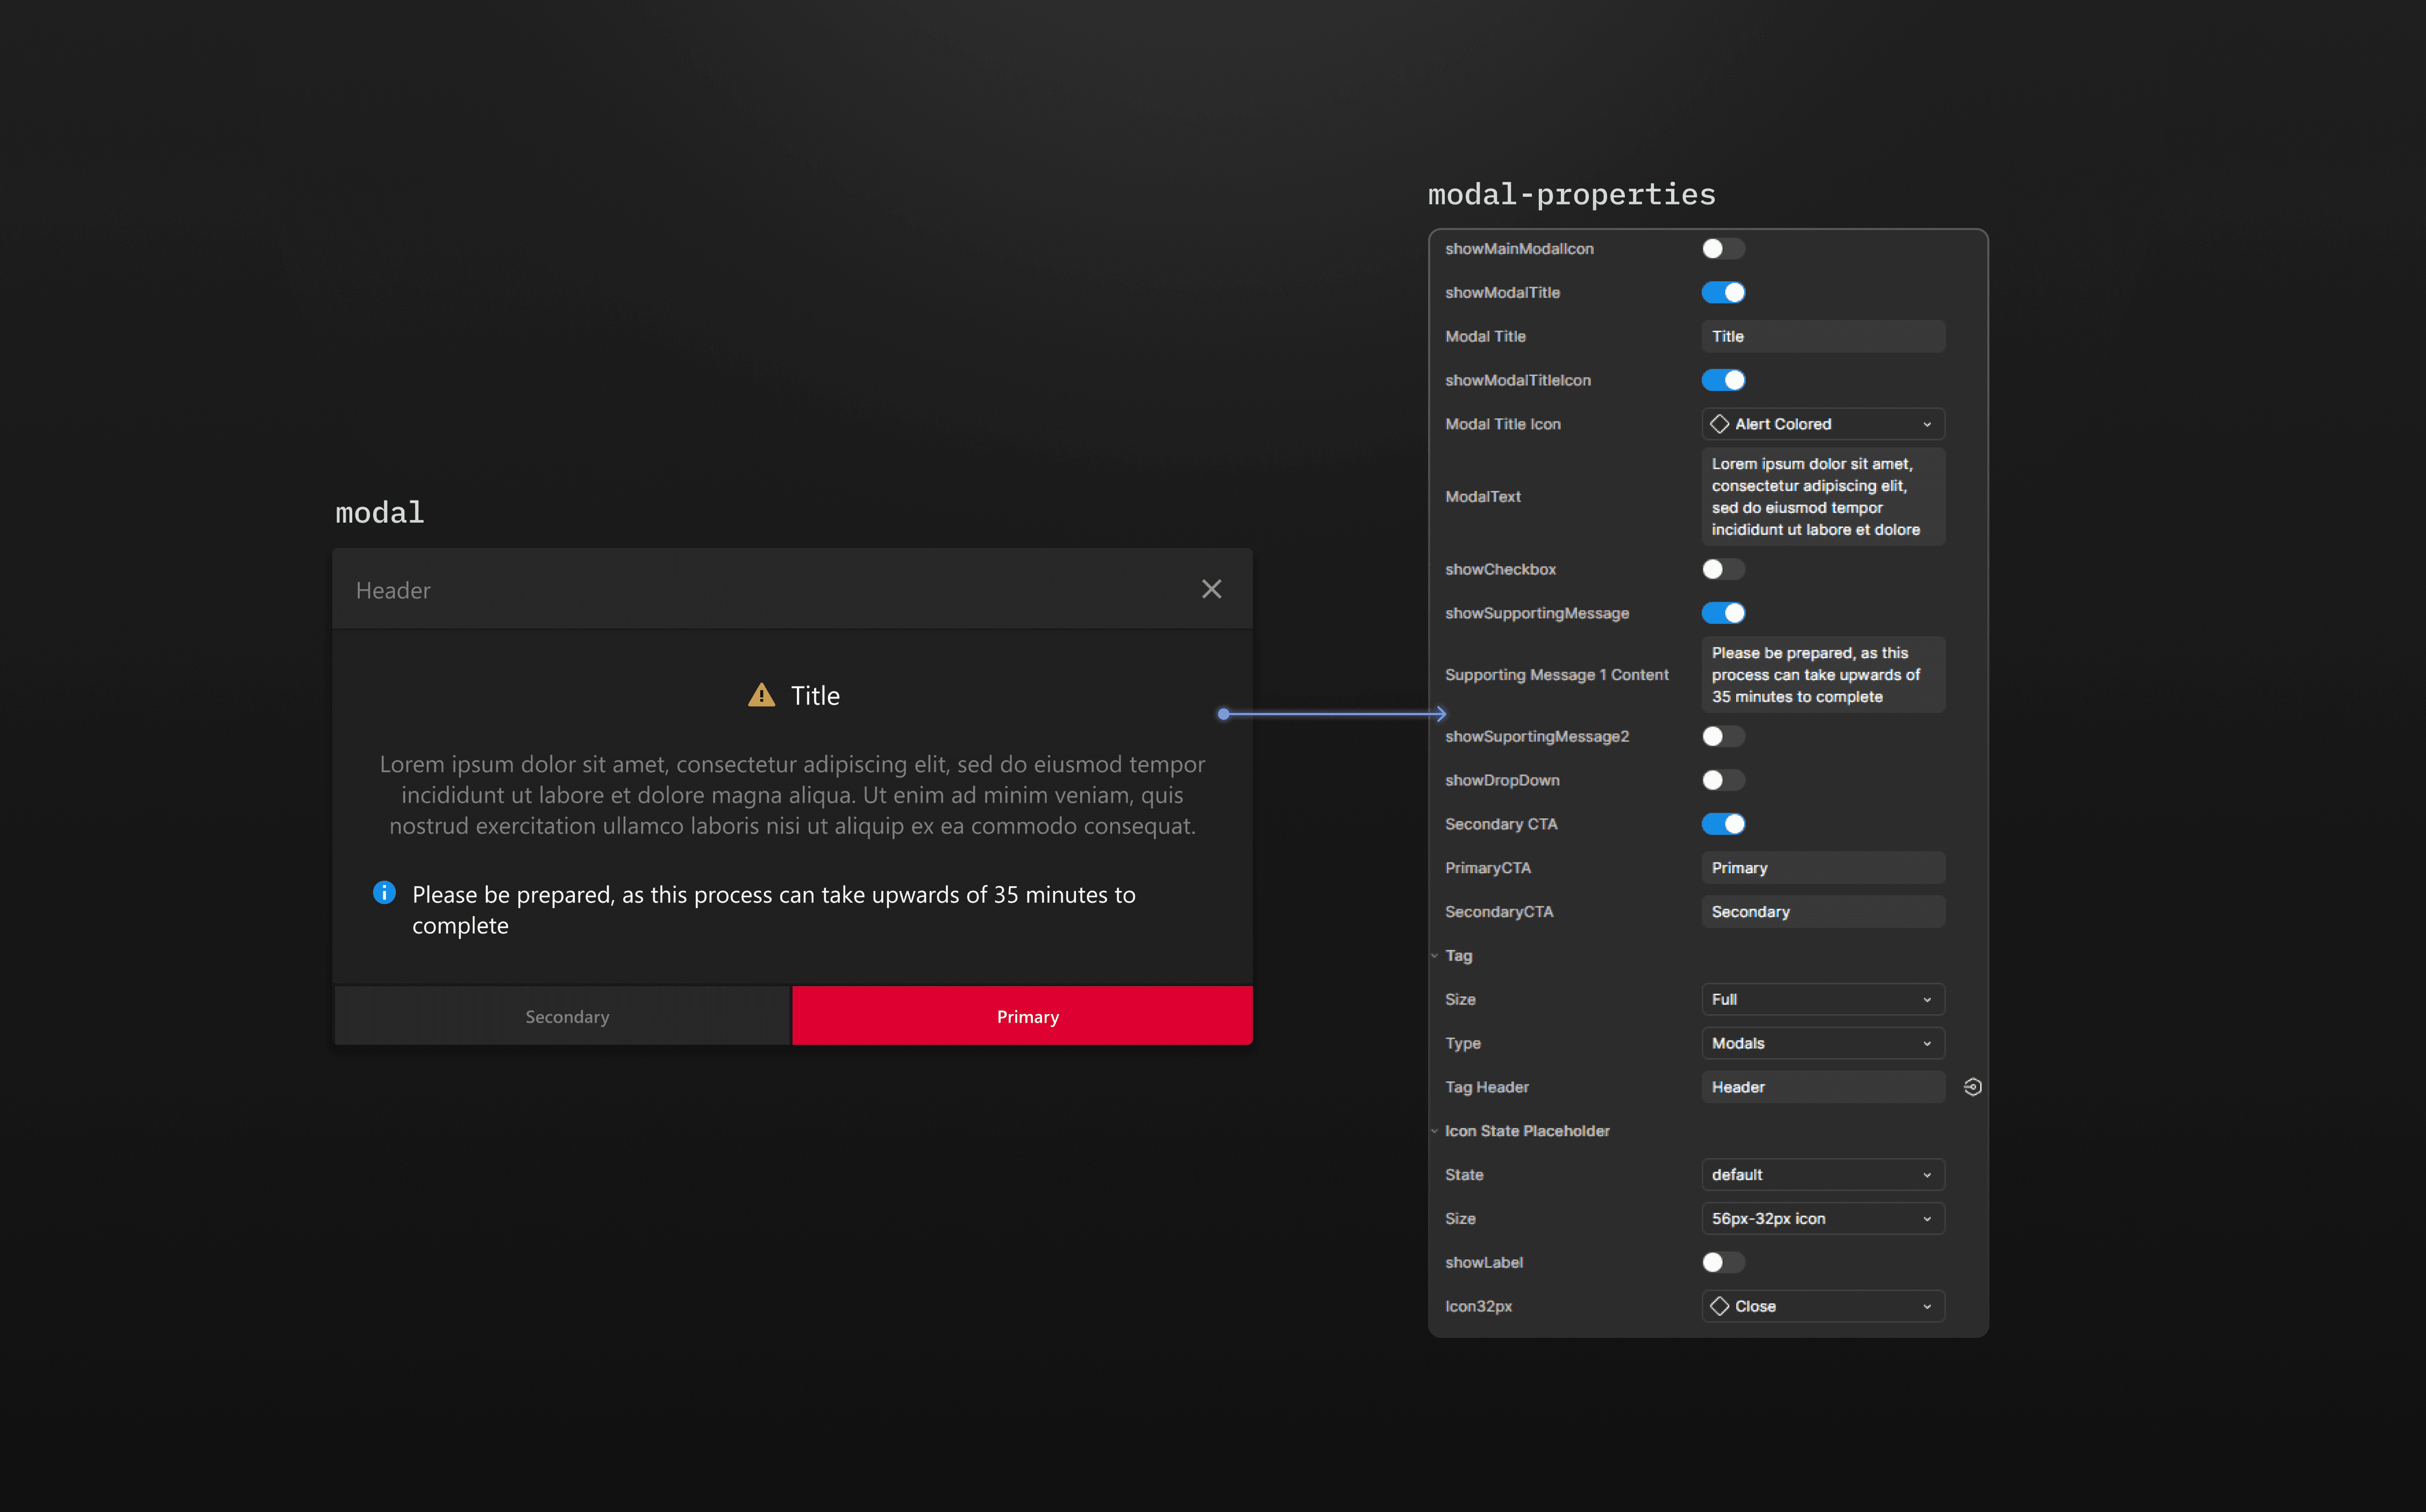This screenshot has height=1512, width=2426.
Task: Click the blue info icon in supporting message
Action: tap(384, 892)
